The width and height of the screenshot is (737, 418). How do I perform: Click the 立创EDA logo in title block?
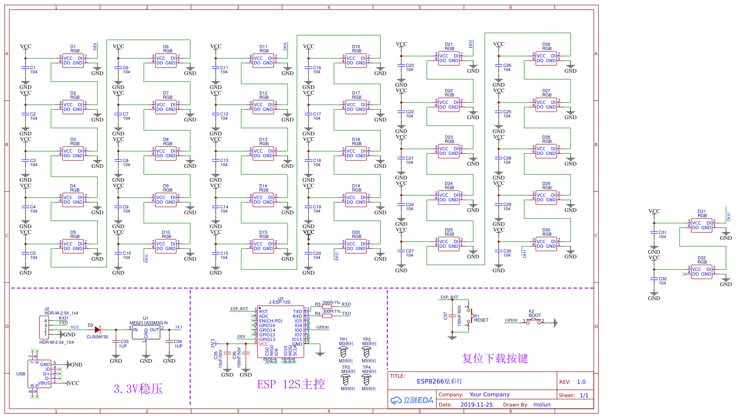click(412, 400)
